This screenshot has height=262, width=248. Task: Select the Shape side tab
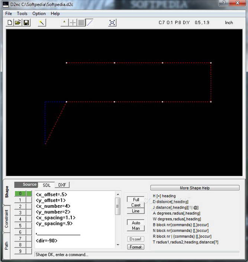(x=7, y=192)
